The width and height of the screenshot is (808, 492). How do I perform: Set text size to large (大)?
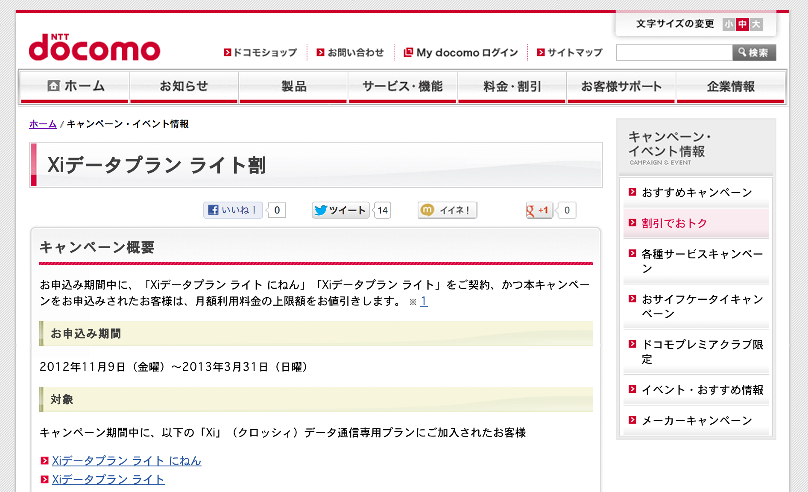click(756, 24)
